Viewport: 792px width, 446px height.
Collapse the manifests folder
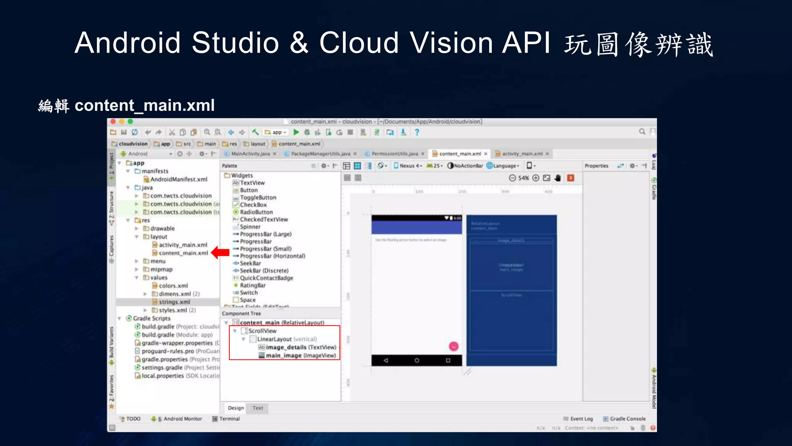[x=128, y=171]
